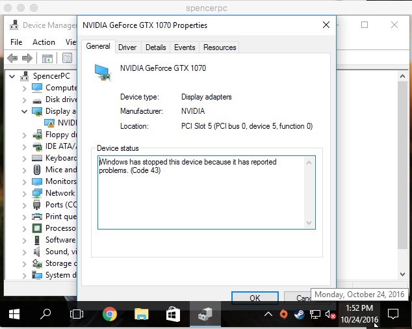Select the Processors tree item

tap(60, 228)
